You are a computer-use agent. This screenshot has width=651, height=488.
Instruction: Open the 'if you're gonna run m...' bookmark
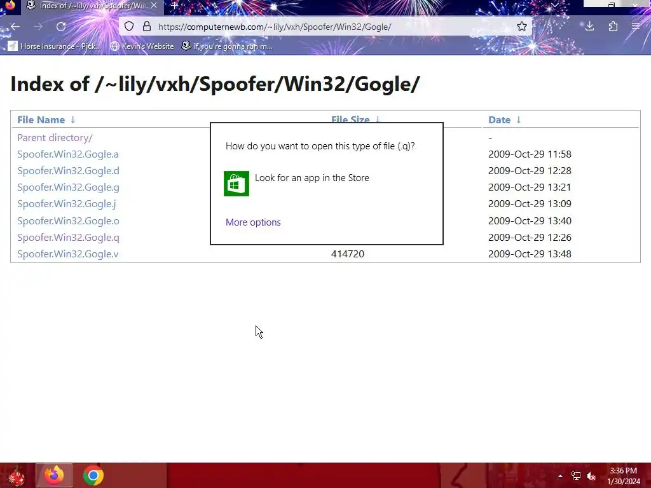point(227,46)
